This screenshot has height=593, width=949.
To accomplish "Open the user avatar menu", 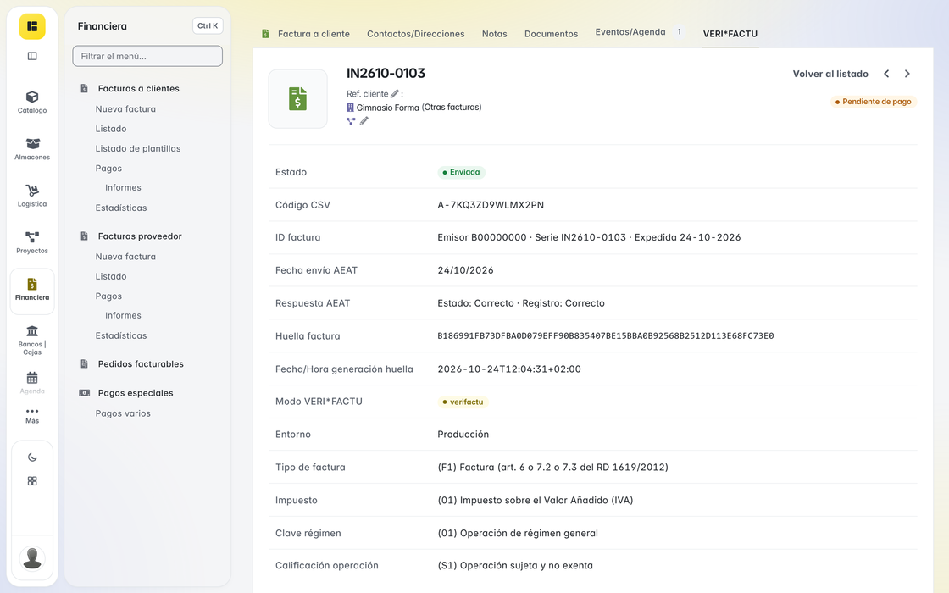I will (x=32, y=558).
